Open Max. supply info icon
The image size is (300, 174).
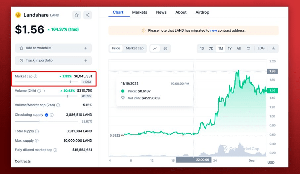point(37,141)
